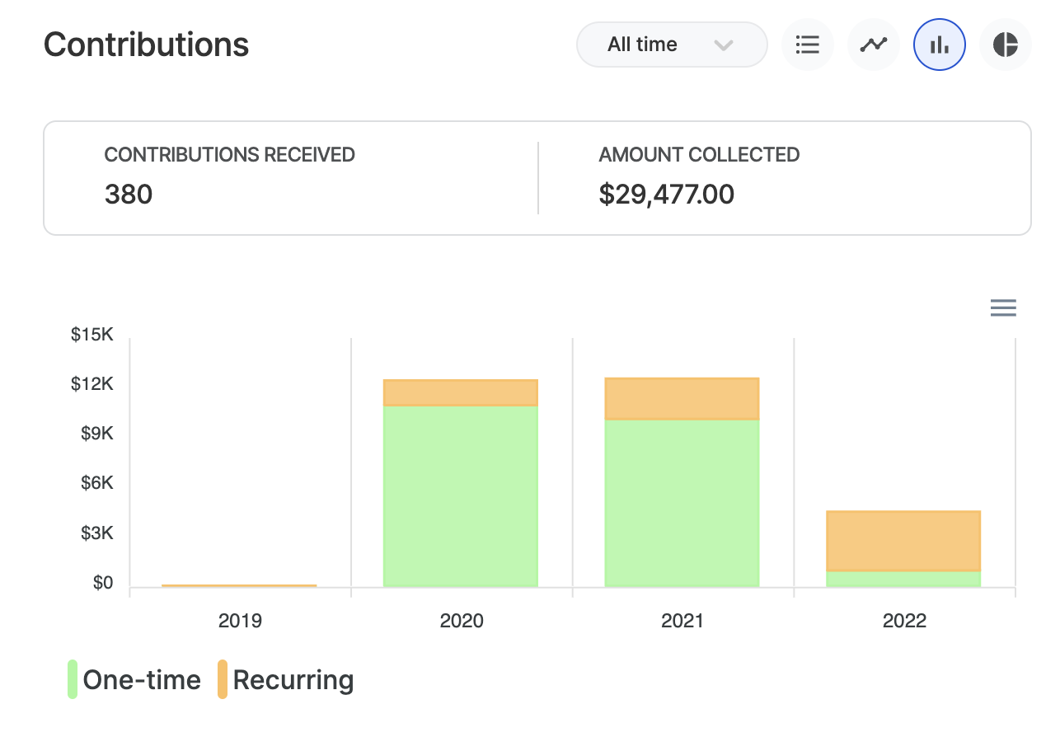
Task: Open the All time dropdown
Action: [643, 45]
